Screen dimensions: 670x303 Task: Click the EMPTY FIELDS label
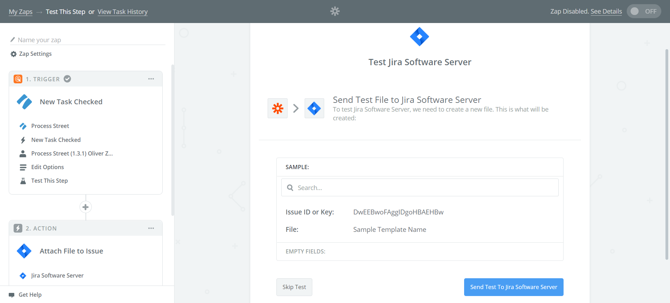[305, 251]
